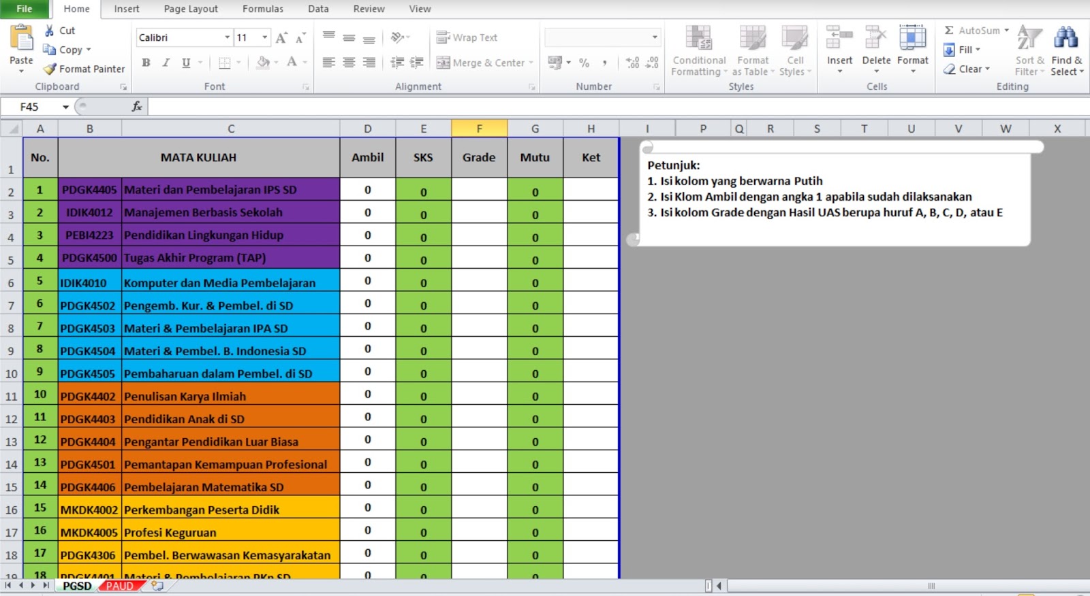Switch to the View tab

(x=420, y=9)
